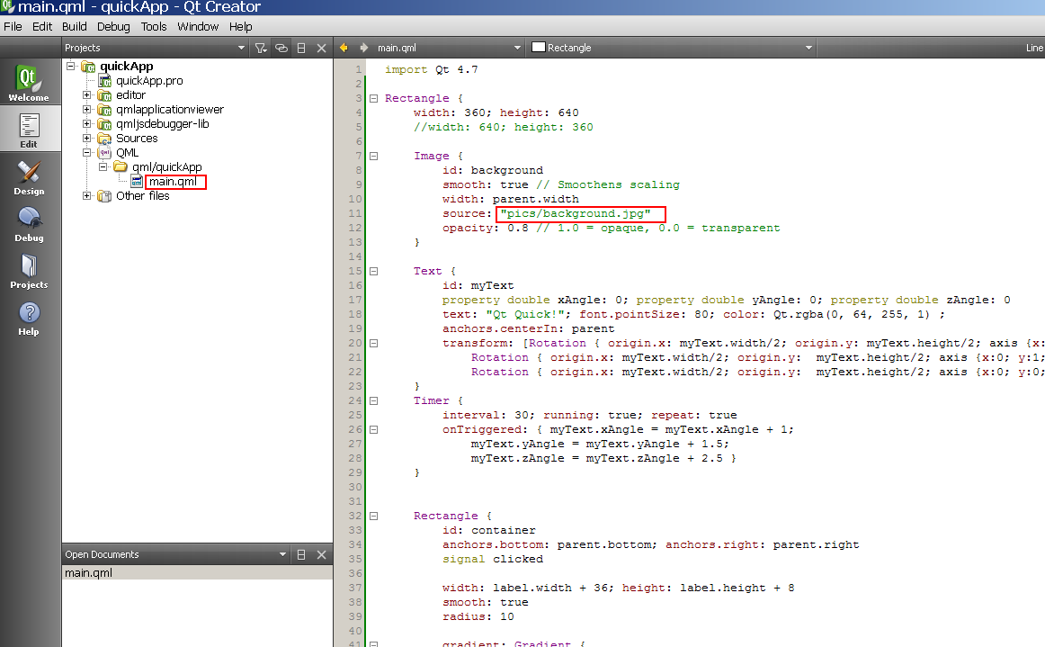Select the Sources folder in tree
Screen dimensions: 1045x647
(137, 138)
